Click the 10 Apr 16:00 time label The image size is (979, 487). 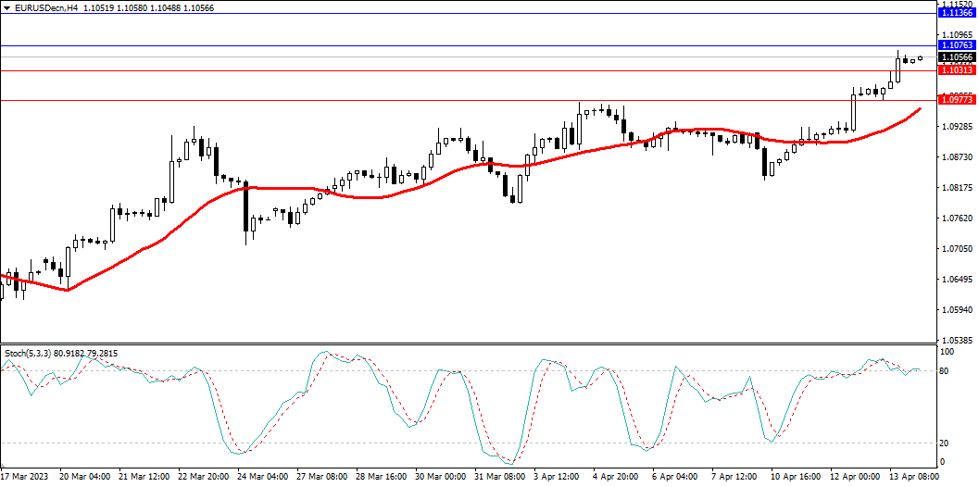click(x=797, y=477)
